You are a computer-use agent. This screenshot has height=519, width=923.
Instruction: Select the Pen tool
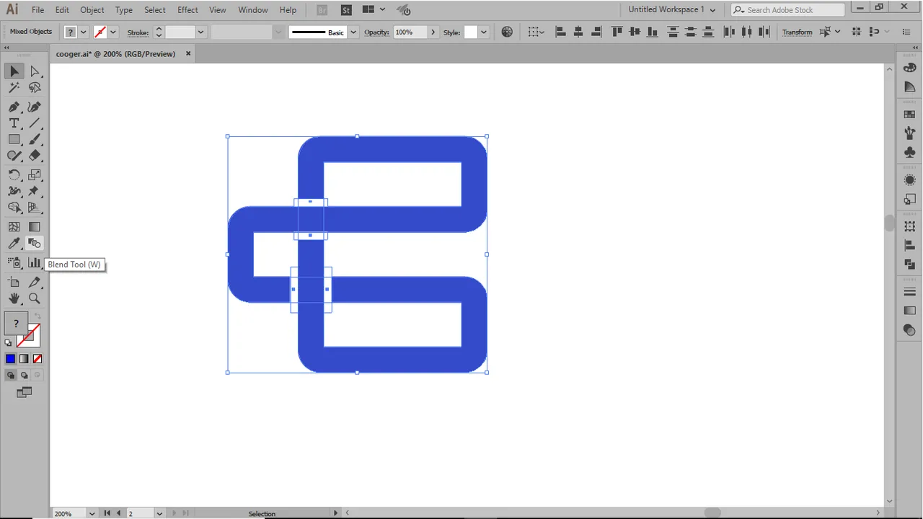[x=14, y=107]
